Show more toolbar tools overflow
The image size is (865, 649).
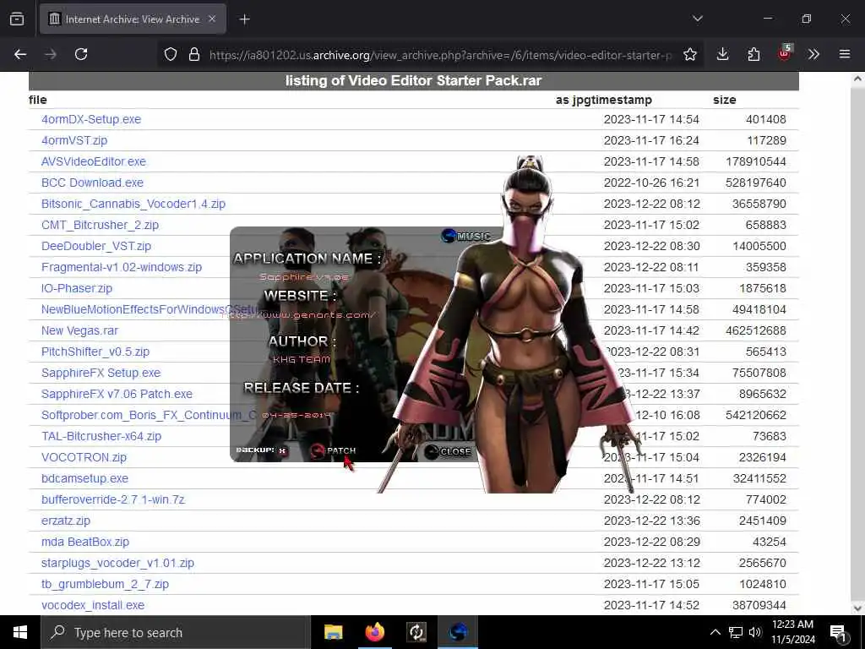[x=813, y=54]
